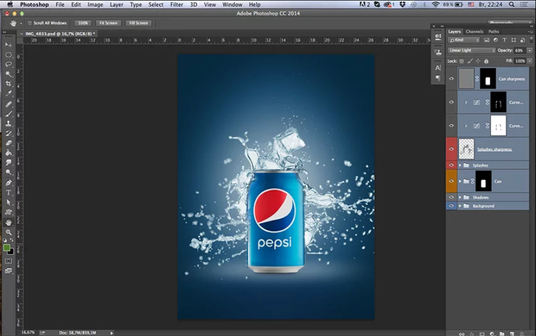The width and height of the screenshot is (536, 336).
Task: Toggle the layer filter switch
Action: click(x=531, y=40)
